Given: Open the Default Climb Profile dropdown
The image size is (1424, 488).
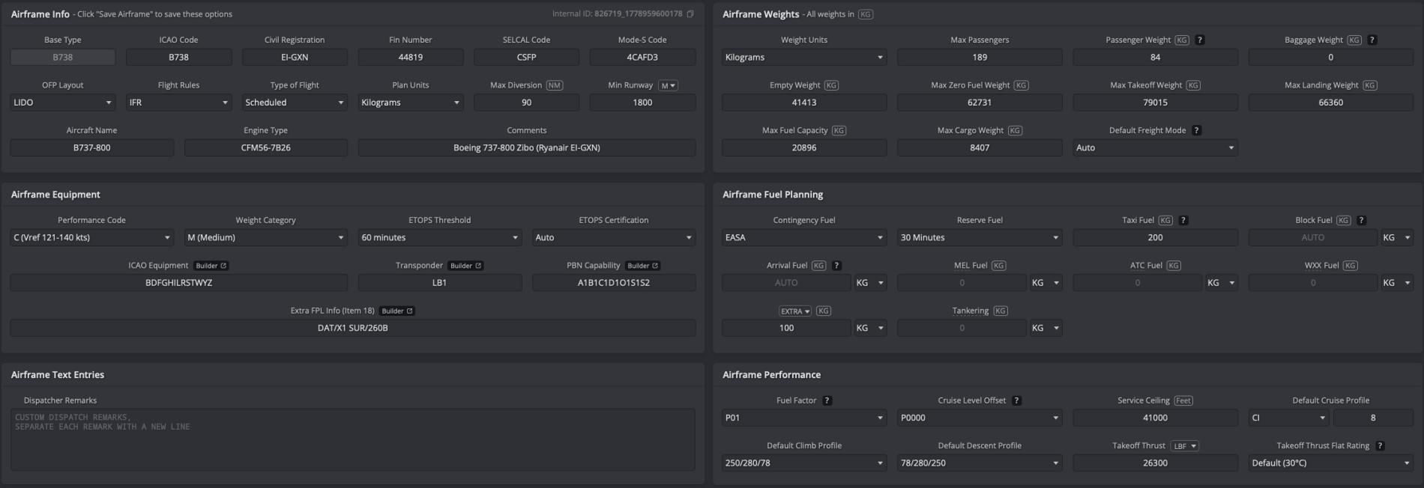Looking at the screenshot, I should (x=804, y=463).
